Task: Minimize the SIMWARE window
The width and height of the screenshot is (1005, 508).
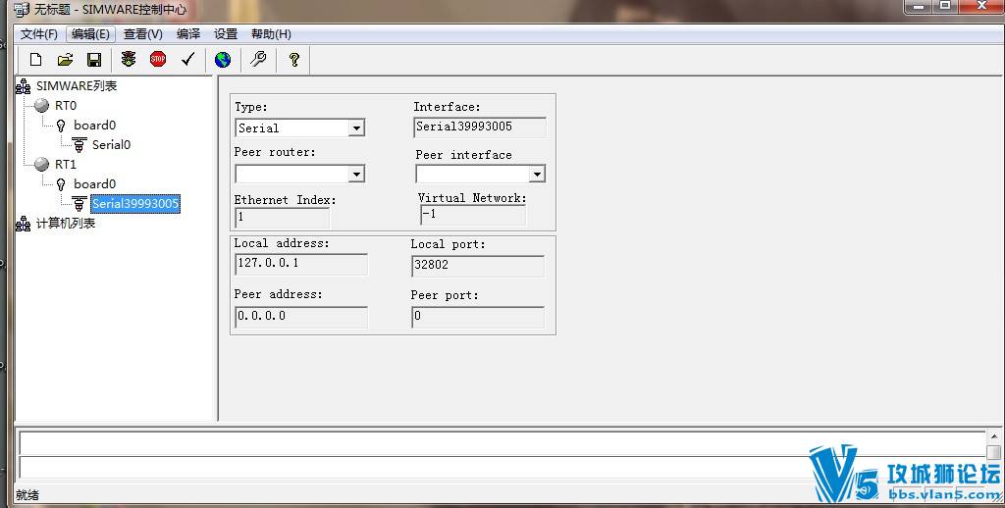Action: click(x=920, y=6)
